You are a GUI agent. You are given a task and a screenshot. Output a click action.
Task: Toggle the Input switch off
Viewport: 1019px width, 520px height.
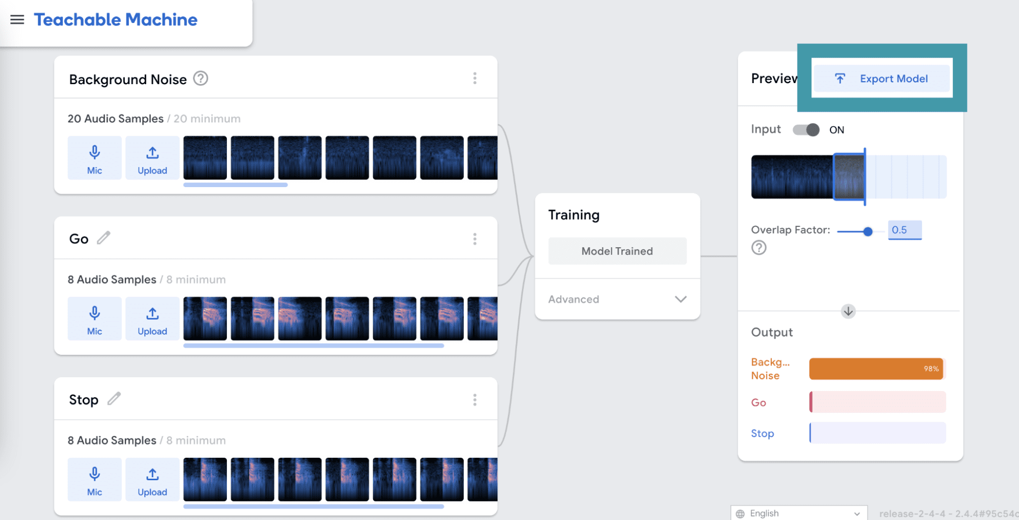(x=806, y=130)
